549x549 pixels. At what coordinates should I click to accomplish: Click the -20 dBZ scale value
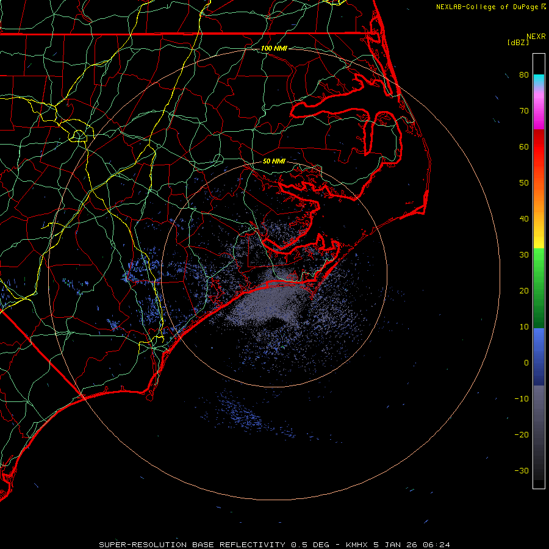pos(522,435)
